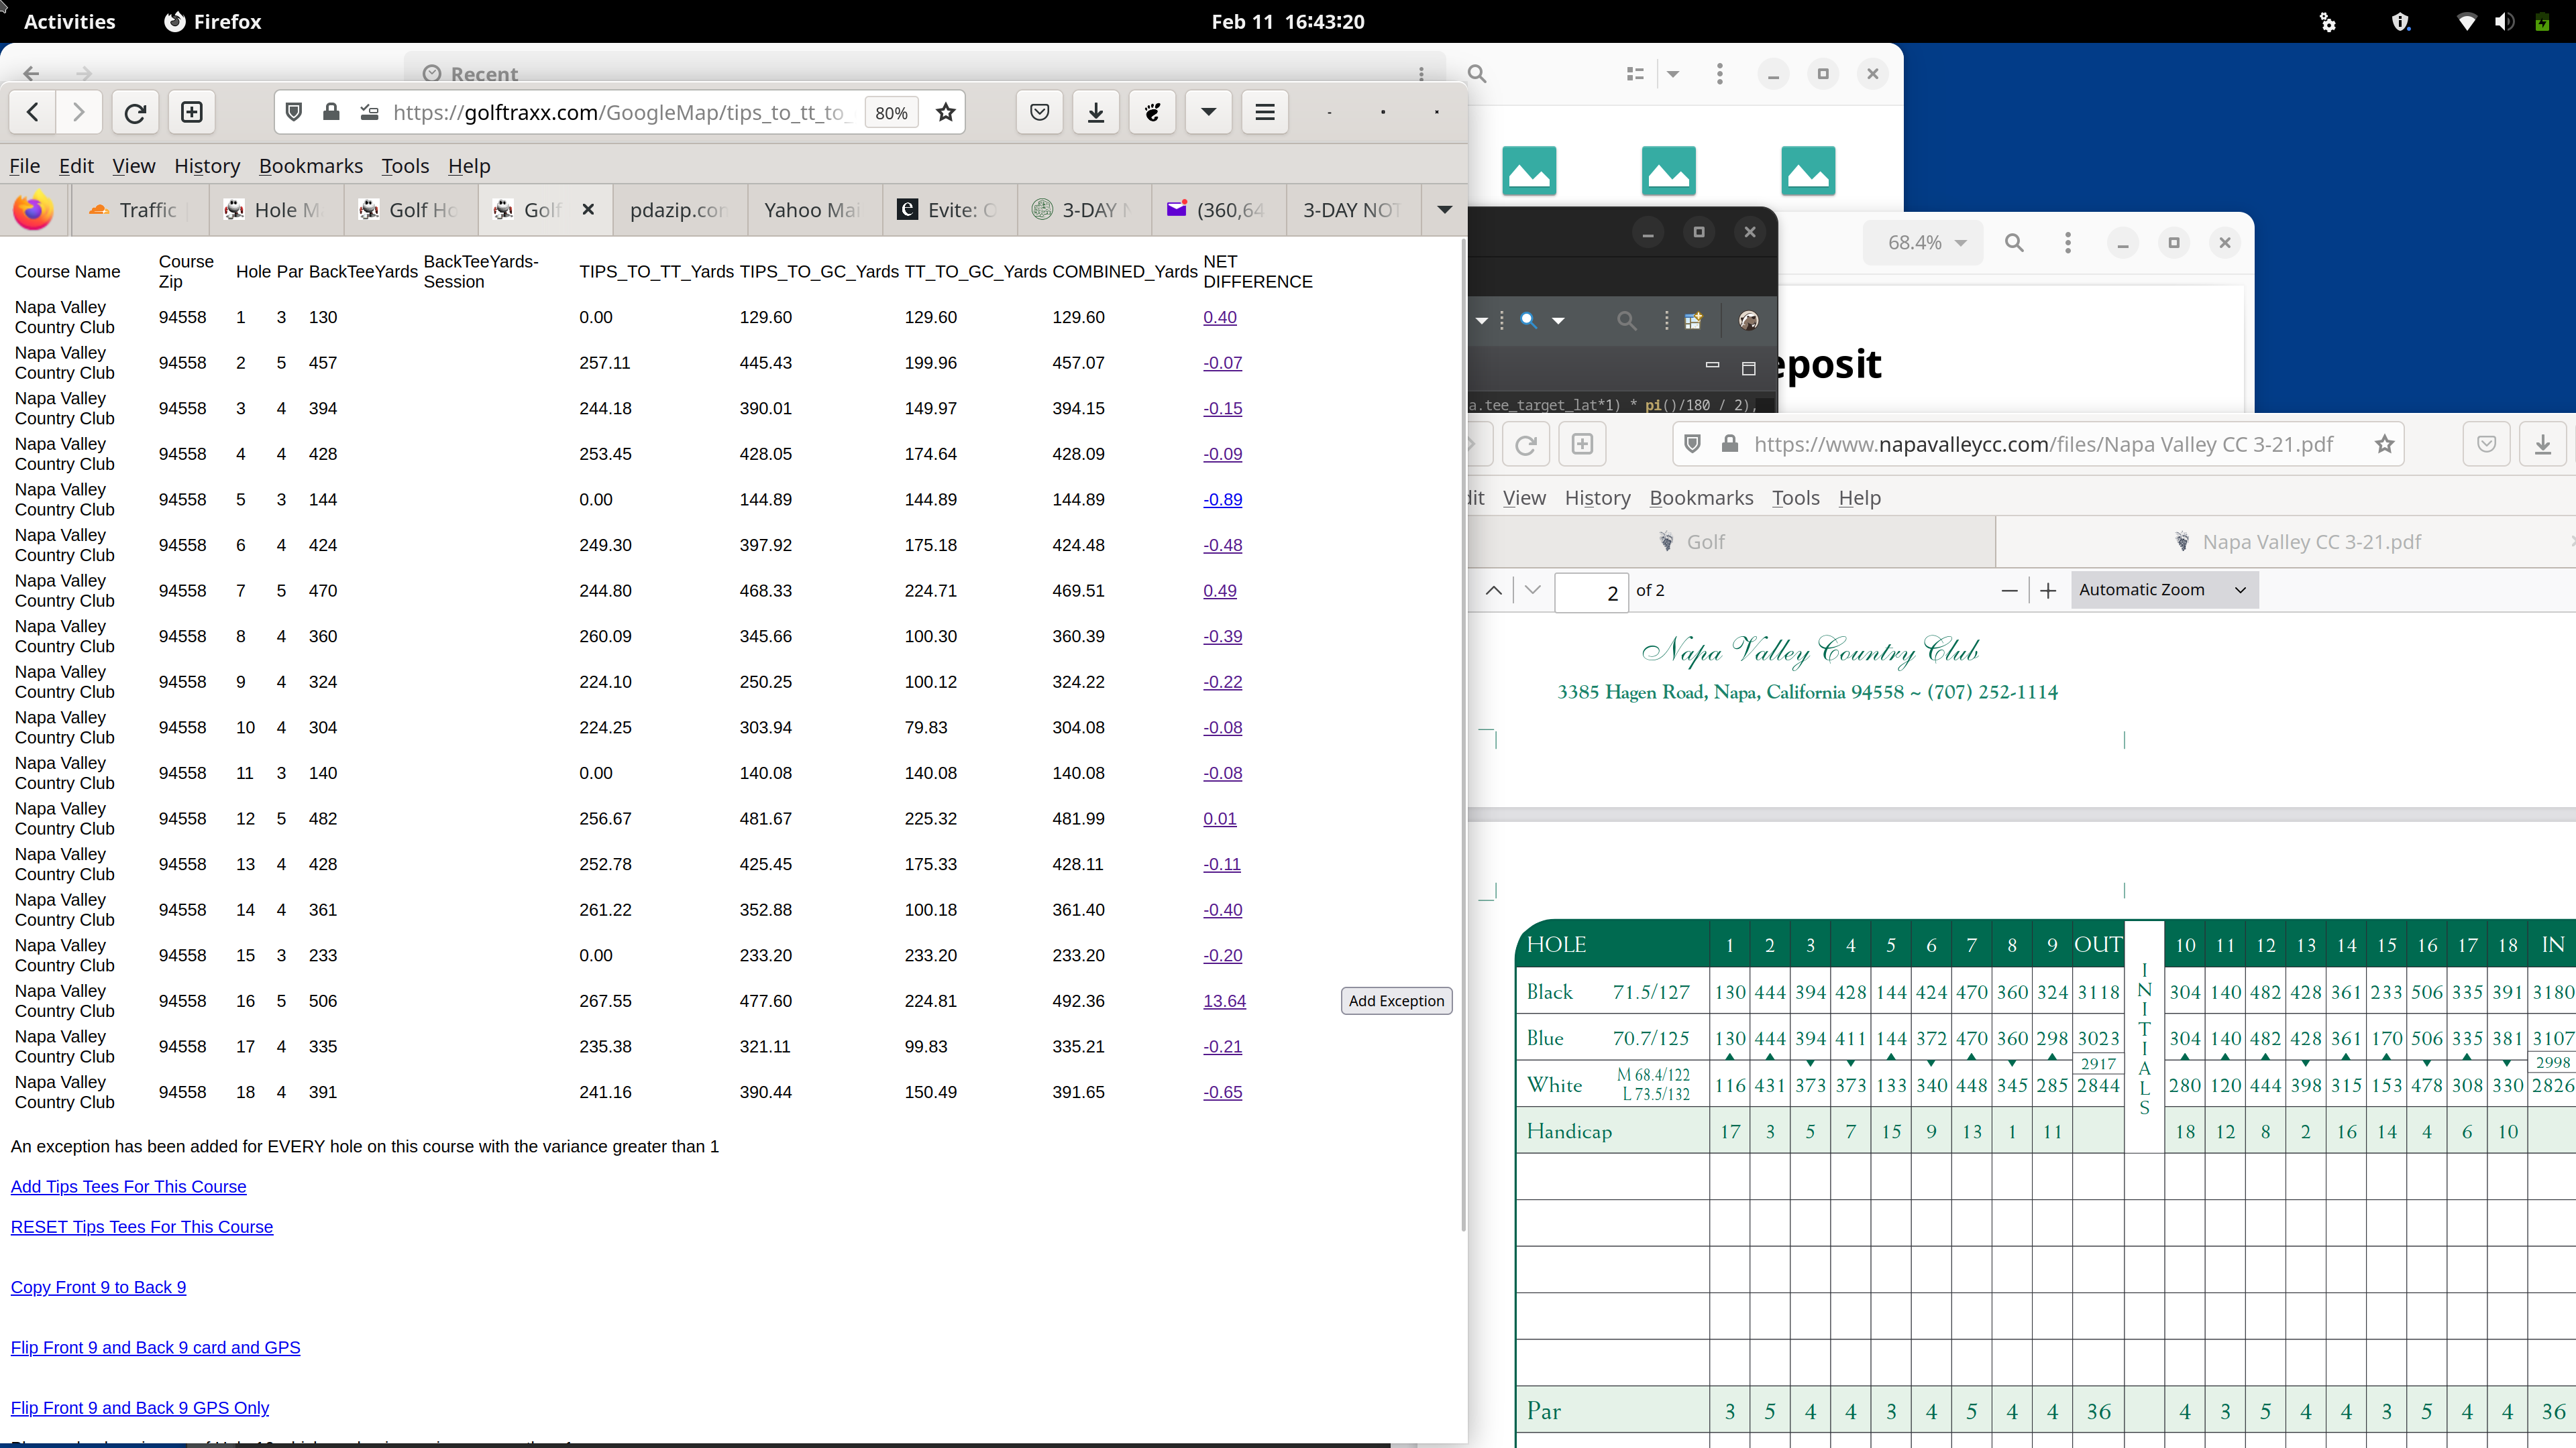This screenshot has width=2576, height=1448.
Task: Go back in golftraxx Firefox window
Action: tap(33, 112)
